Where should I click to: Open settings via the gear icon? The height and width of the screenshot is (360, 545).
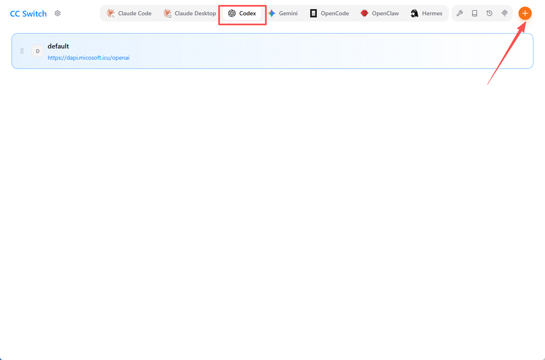(x=58, y=13)
